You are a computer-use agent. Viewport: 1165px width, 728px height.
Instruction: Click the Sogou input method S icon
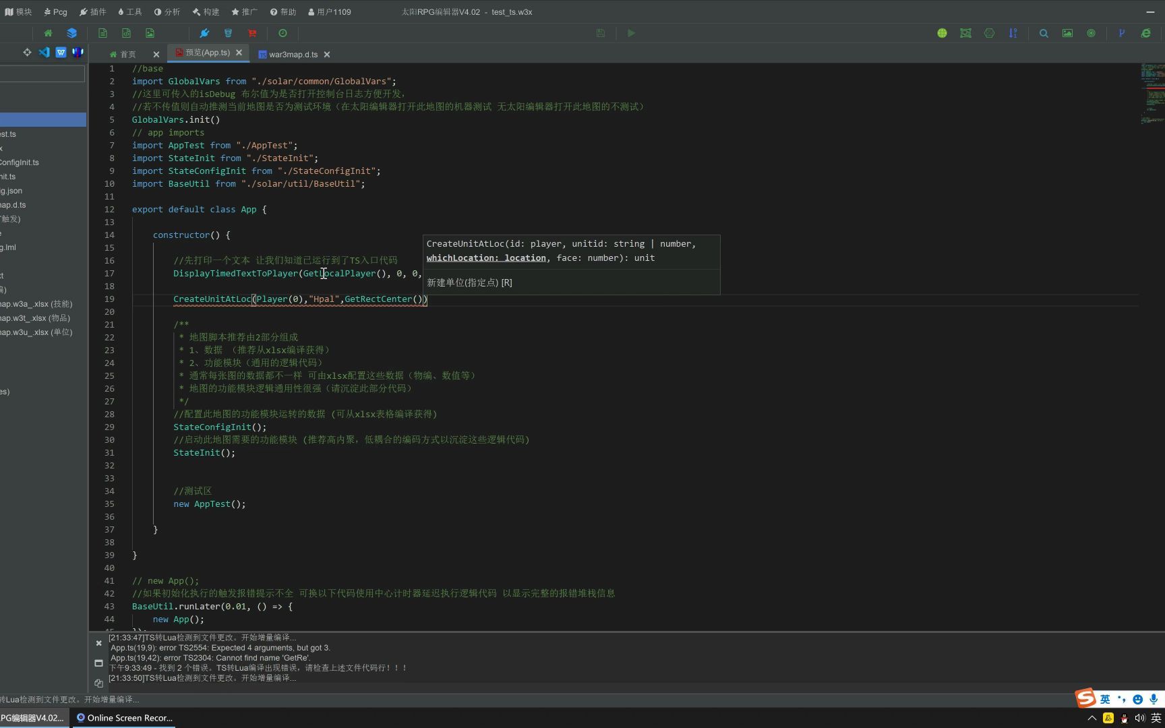[x=1085, y=698]
